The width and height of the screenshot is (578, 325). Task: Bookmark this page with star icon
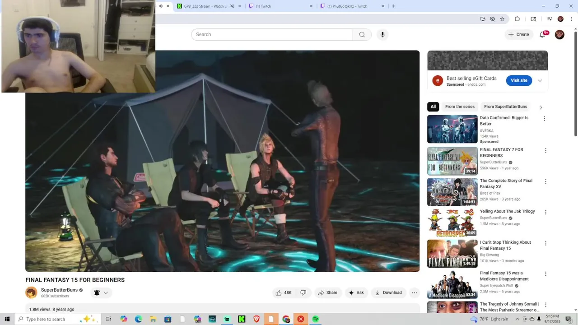(x=502, y=19)
